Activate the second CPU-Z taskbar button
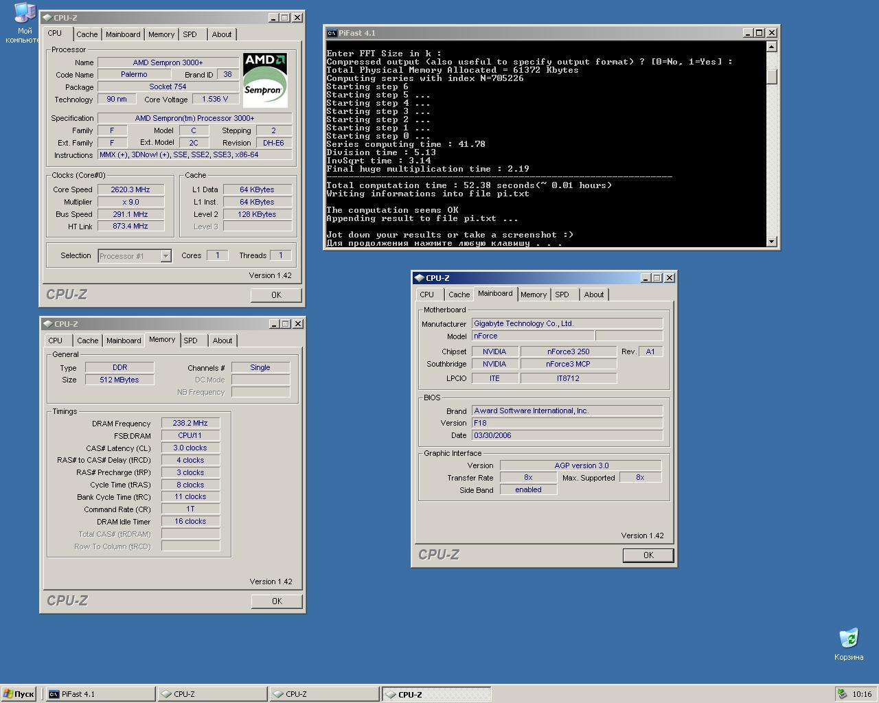 point(324,694)
